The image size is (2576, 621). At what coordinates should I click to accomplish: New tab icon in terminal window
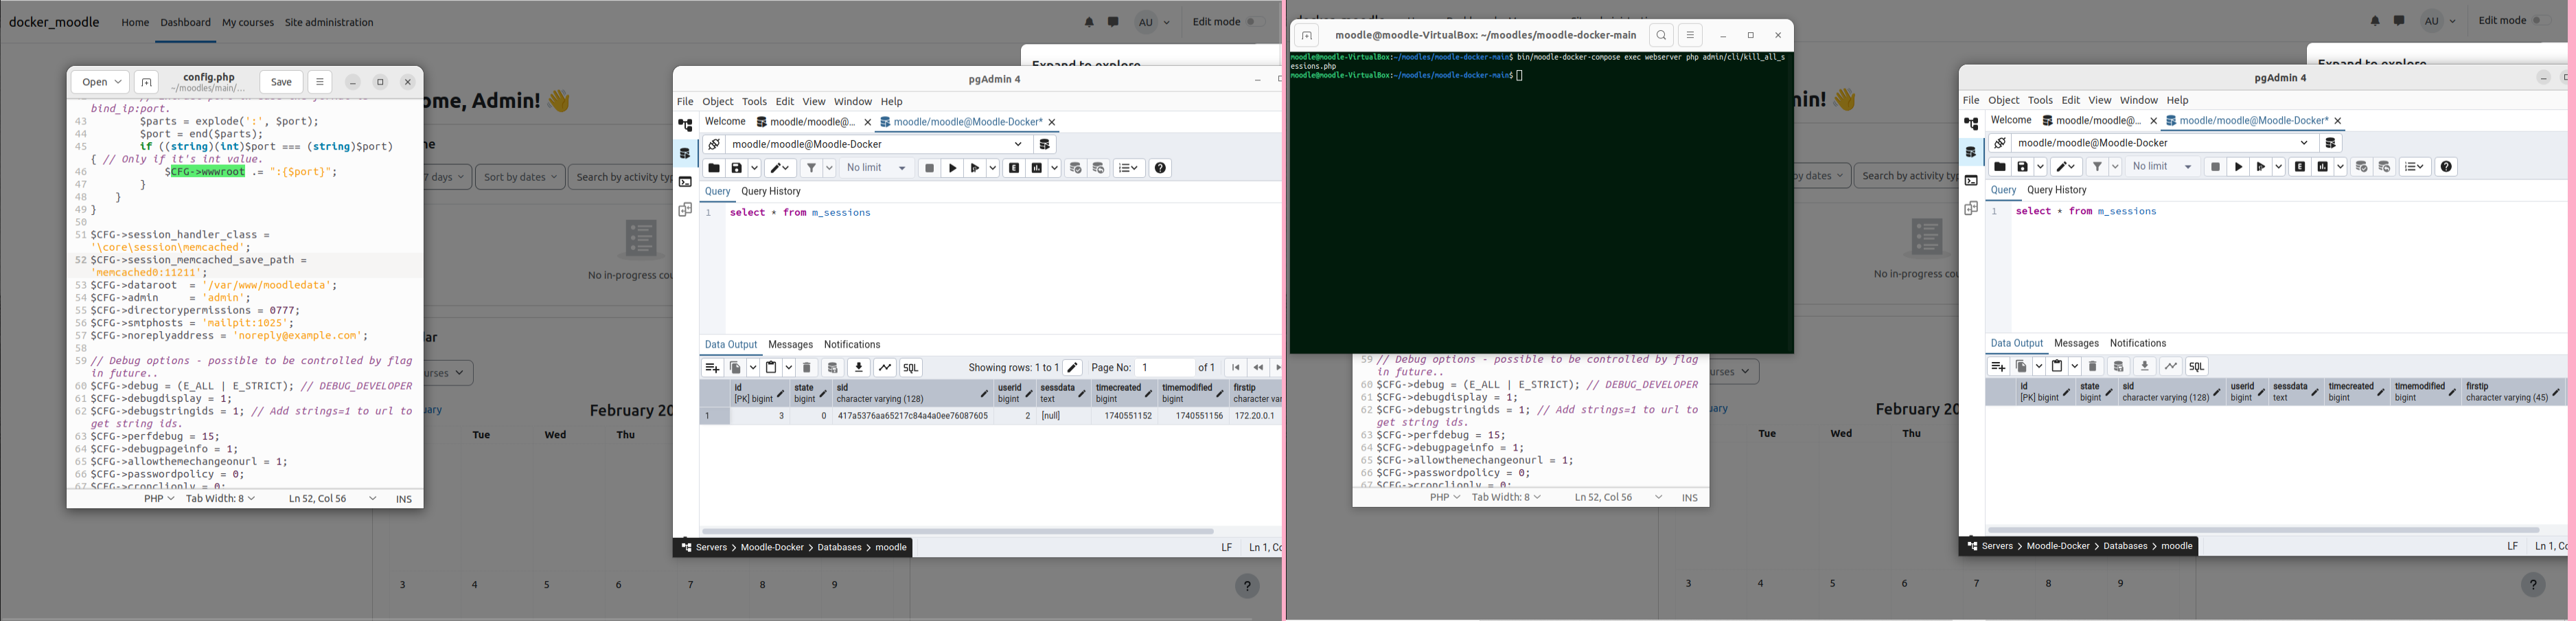[x=1307, y=36]
